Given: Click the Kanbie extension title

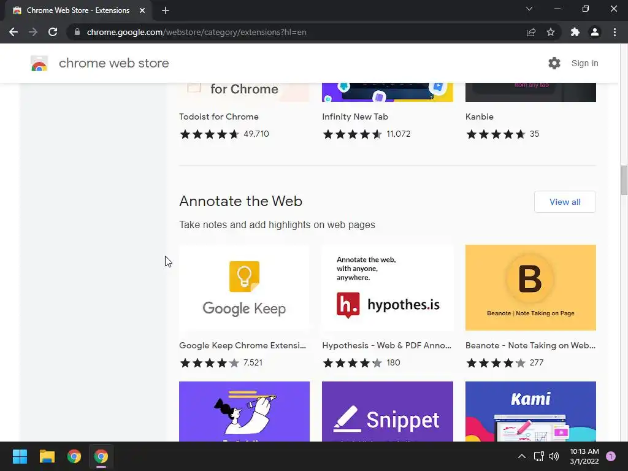Looking at the screenshot, I should [x=480, y=117].
